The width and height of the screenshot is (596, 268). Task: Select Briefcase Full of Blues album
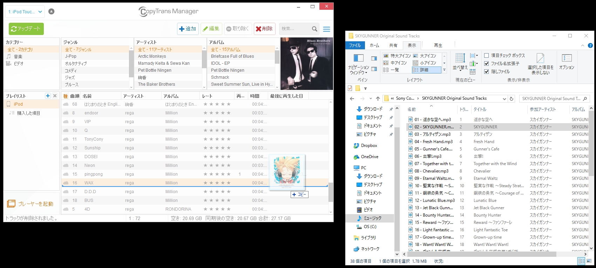232,56
